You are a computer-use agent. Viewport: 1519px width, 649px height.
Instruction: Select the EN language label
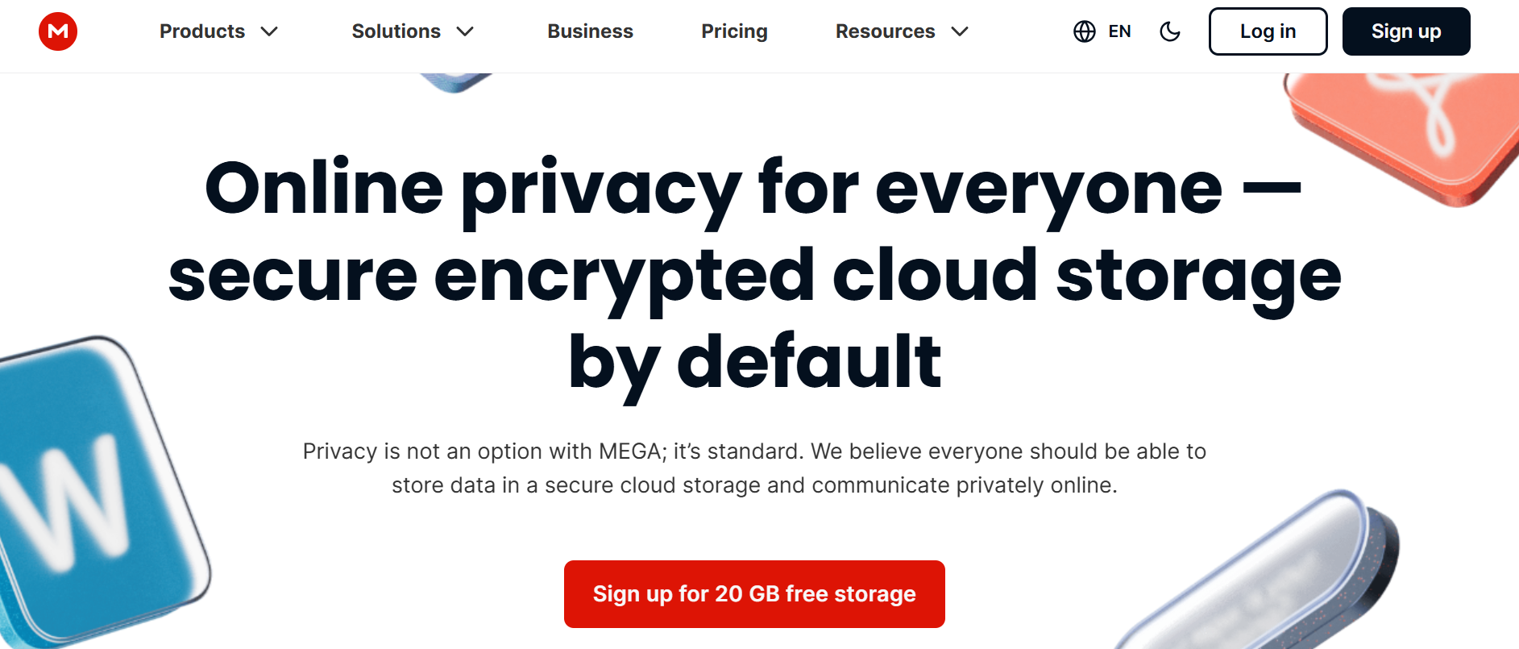pos(1119,31)
